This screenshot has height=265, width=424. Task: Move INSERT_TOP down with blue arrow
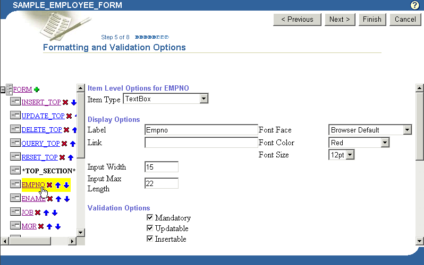pyautogui.click(x=73, y=102)
